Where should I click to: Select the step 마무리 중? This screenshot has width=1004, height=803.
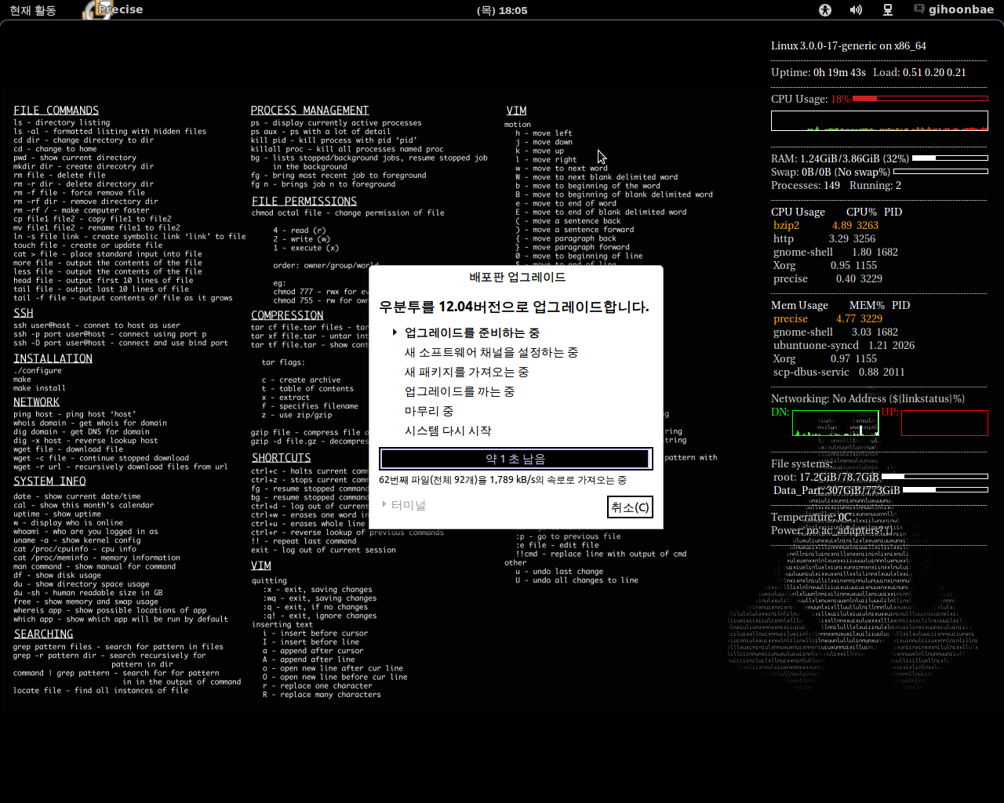[429, 411]
